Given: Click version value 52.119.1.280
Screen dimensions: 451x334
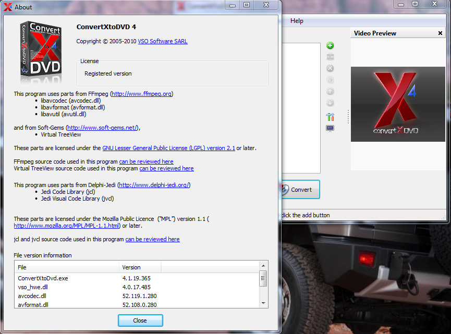Looking at the screenshot, I should 140,296.
